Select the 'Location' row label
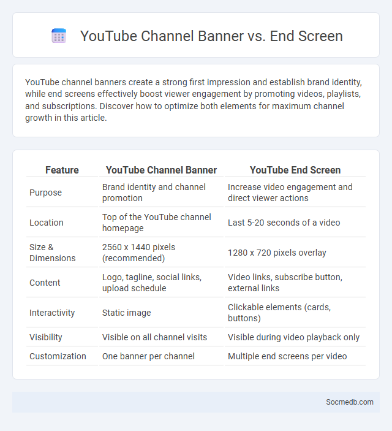The height and width of the screenshot is (431, 392). pyautogui.click(x=47, y=223)
